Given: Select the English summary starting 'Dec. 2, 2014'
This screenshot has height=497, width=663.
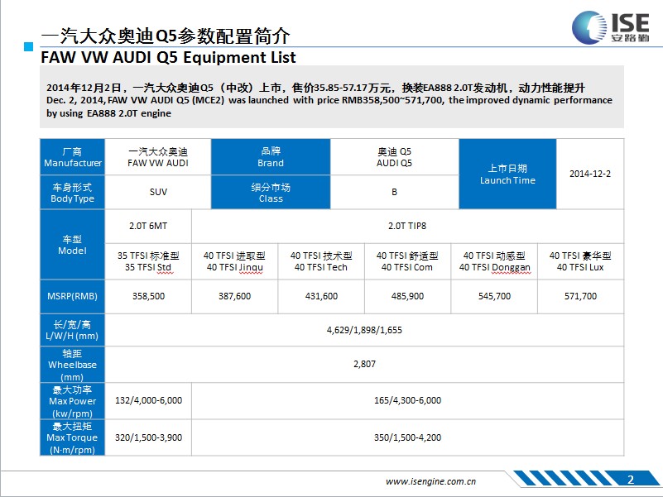Looking at the screenshot, I should (x=329, y=107).
